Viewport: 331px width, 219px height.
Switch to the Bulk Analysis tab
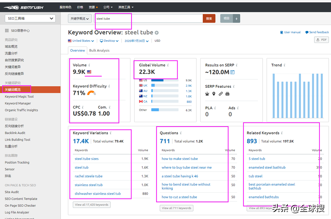coord(99,51)
